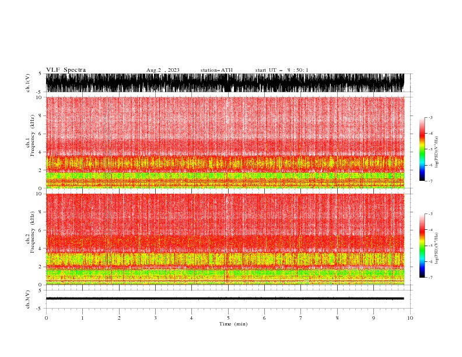Click the date 'Aug.2 , 2023' label
Viewport: 462px width, 357px height.
(163, 70)
